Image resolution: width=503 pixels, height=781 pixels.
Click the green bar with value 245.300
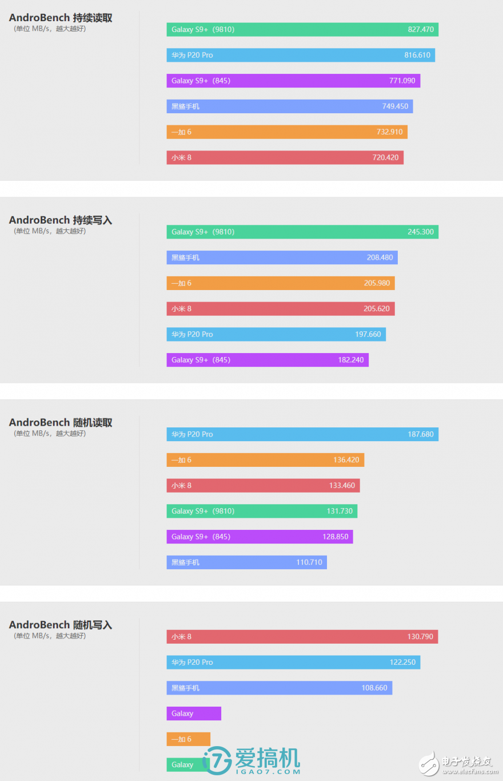coord(302,232)
